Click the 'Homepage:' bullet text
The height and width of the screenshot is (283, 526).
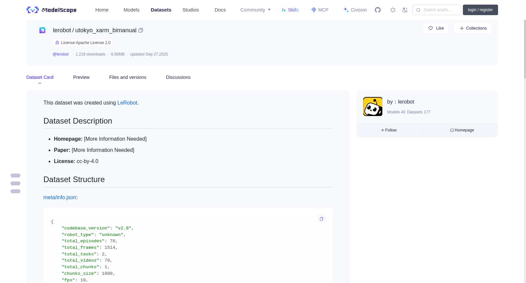tap(68, 139)
